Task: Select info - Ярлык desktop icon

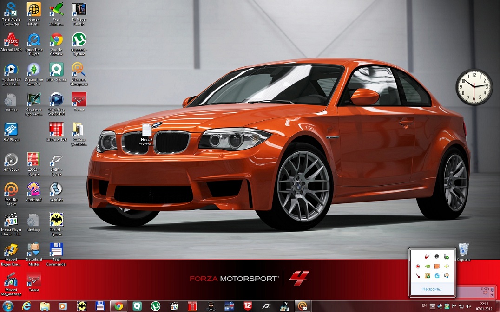Action: click(x=56, y=72)
